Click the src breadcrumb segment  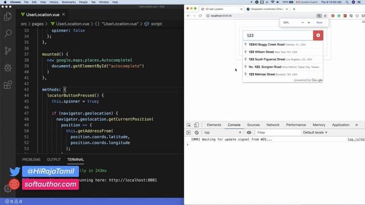coord(24,24)
